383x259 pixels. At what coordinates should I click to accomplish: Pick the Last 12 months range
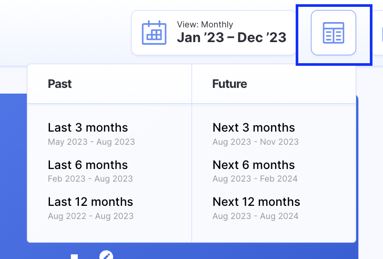click(x=90, y=202)
